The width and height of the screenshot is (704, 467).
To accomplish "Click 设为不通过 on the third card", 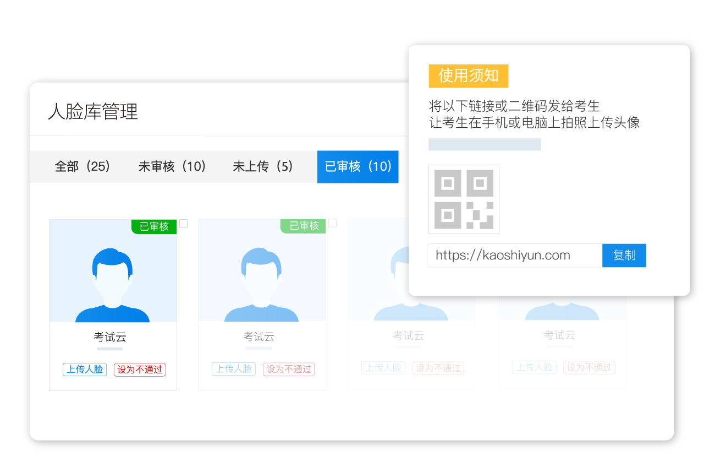I will [x=438, y=368].
